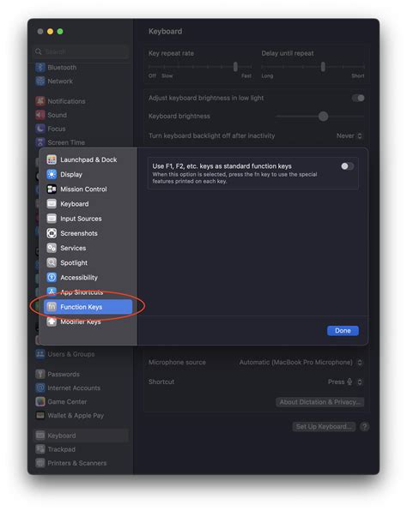
Task: Select Accessibility in the shortcuts list
Action: click(x=88, y=277)
